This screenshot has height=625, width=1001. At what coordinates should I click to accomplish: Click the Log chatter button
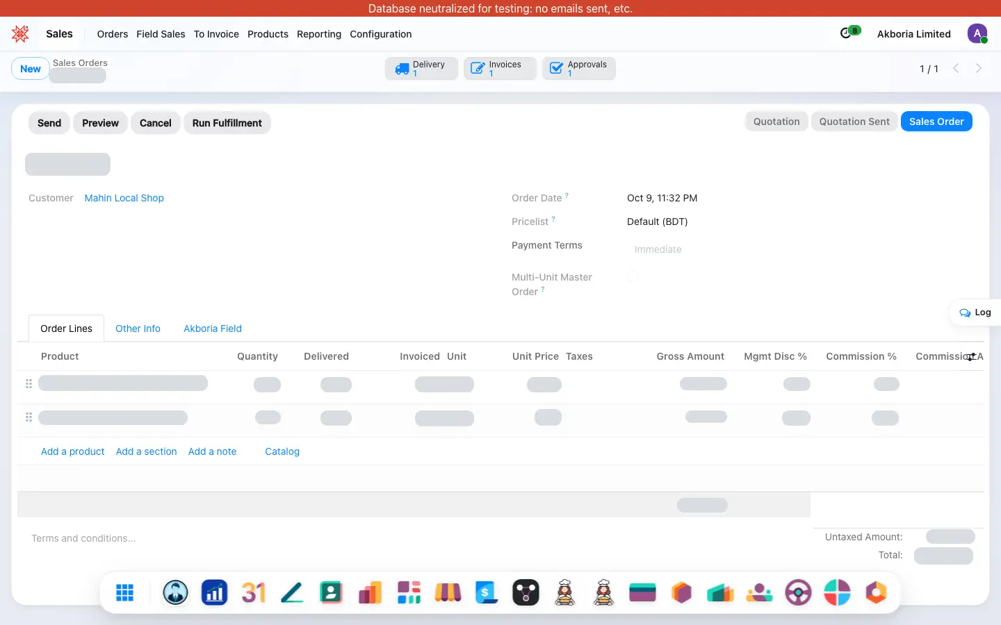[975, 312]
